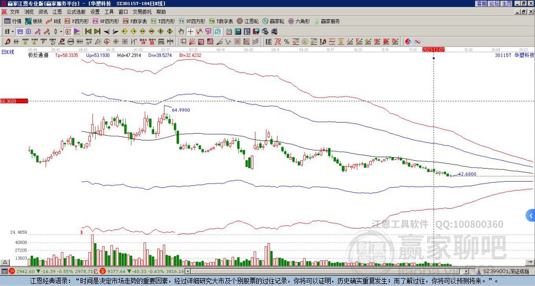Click the black left-arrow move icon
This screenshot has width=535, height=286.
(106, 31)
